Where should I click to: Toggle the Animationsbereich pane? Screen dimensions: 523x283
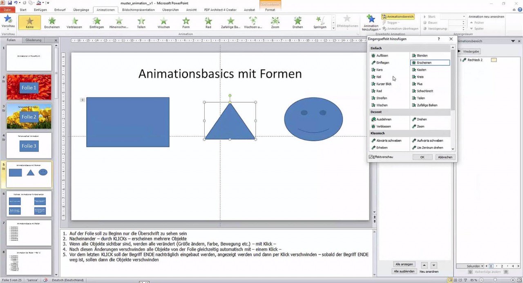pyautogui.click(x=398, y=16)
